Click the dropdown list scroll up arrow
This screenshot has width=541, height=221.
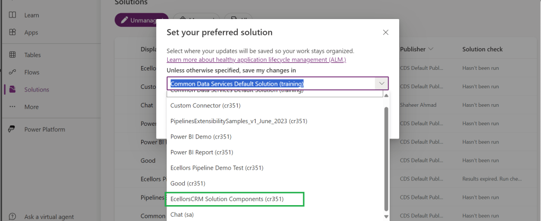[x=385, y=96]
